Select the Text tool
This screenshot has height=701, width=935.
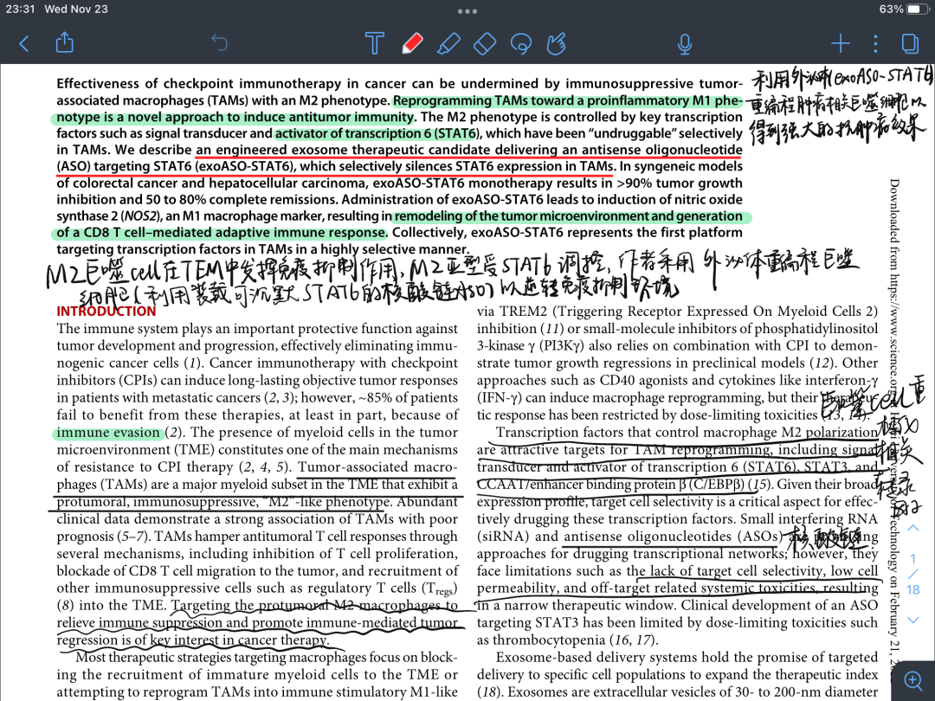[x=375, y=43]
